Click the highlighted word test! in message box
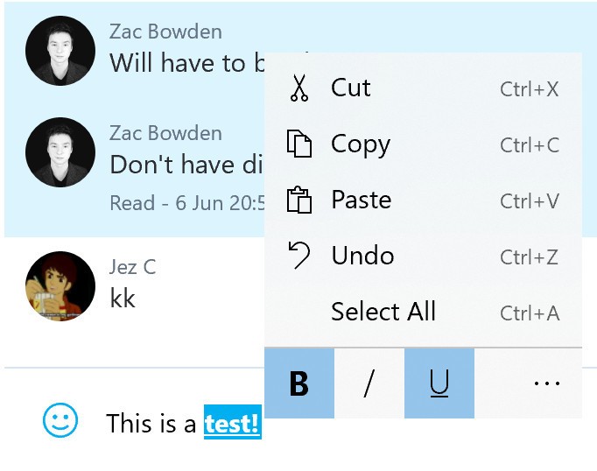Screen dimensions: 597x471 pos(233,423)
